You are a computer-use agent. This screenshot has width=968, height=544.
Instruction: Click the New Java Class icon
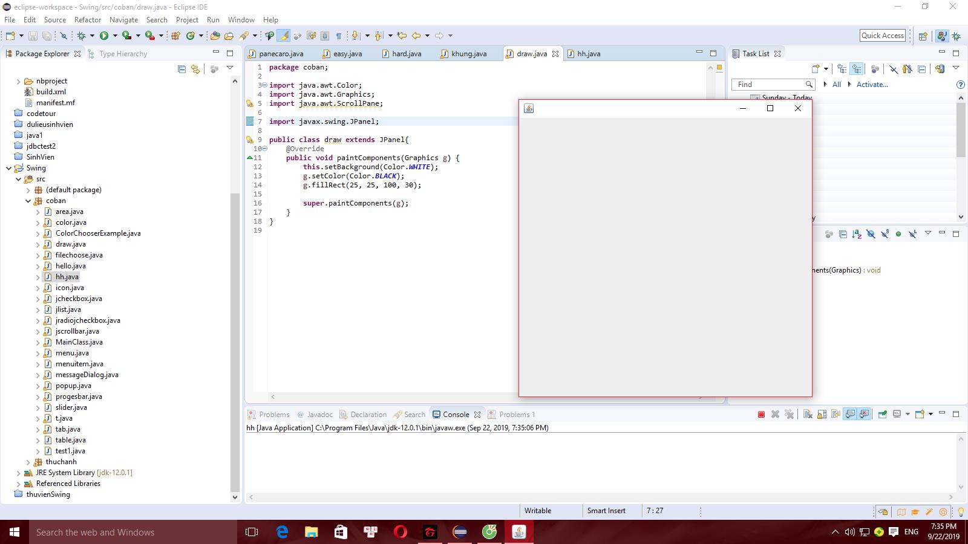[x=191, y=36]
